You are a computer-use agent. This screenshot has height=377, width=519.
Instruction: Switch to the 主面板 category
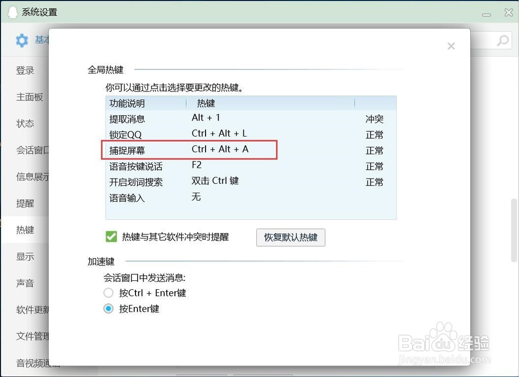pyautogui.click(x=29, y=97)
